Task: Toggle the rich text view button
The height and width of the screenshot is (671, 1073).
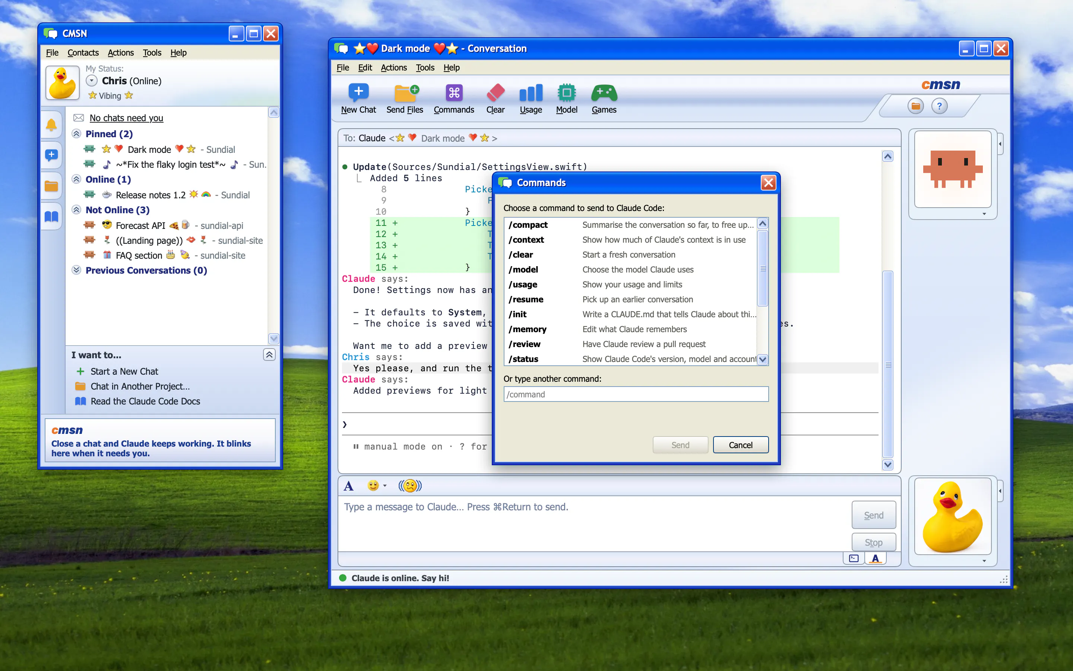Action: [x=875, y=558]
